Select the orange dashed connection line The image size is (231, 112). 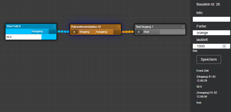(x=128, y=32)
